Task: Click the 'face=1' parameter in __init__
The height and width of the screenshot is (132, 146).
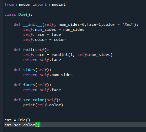Action: point(94,24)
